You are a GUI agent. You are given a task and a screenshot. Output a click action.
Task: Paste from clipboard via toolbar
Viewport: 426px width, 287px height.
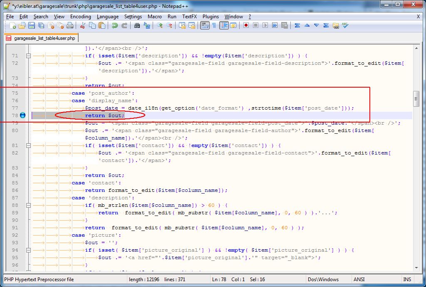102,25
